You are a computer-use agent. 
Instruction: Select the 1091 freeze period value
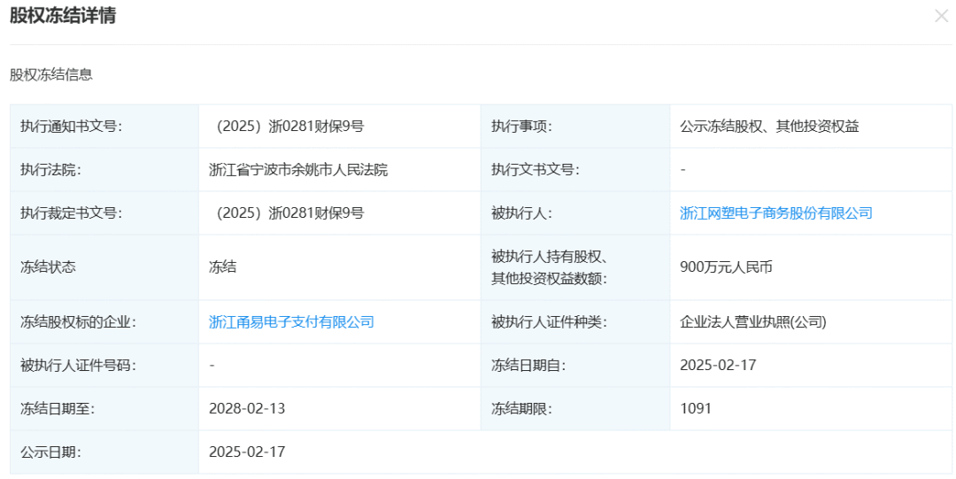[696, 408]
